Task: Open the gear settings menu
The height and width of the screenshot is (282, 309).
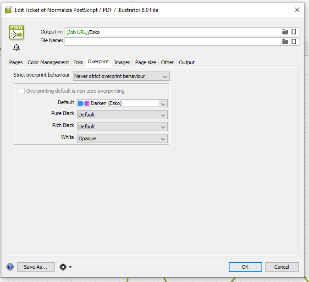Action: point(66,267)
